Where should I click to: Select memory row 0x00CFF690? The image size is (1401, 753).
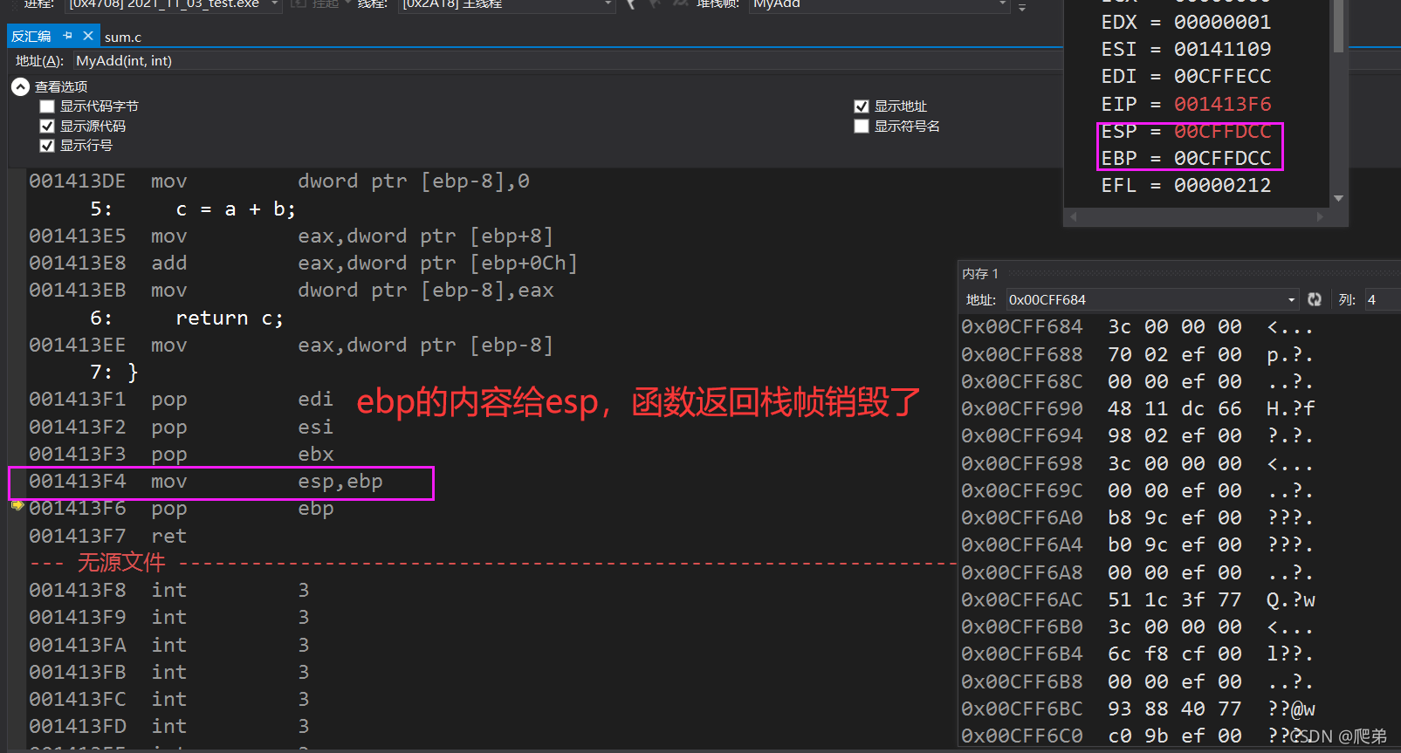pos(1137,408)
